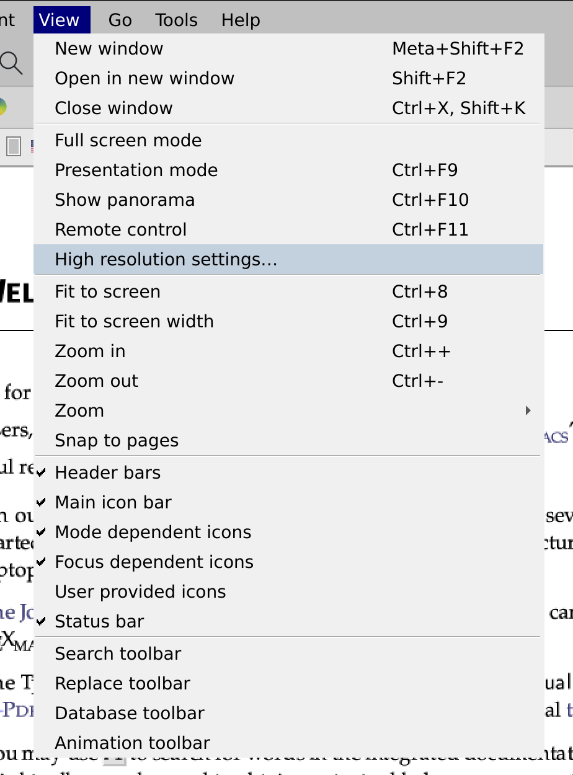Toggle off Header bars
The image size is (573, 775).
[x=107, y=472]
